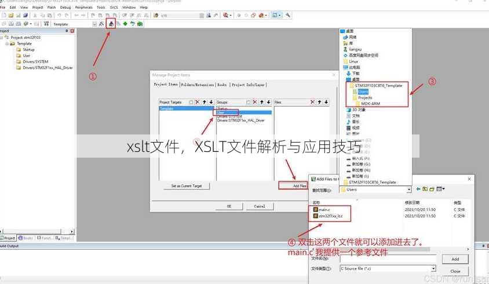Select Drivers/STM32F1xx_HAL_Driver in Groups list
The image size is (489, 284).
click(241, 121)
